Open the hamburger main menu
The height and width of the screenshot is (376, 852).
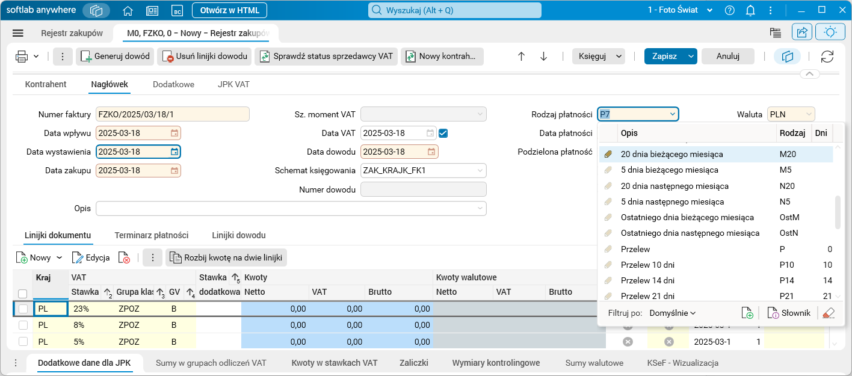coord(17,33)
